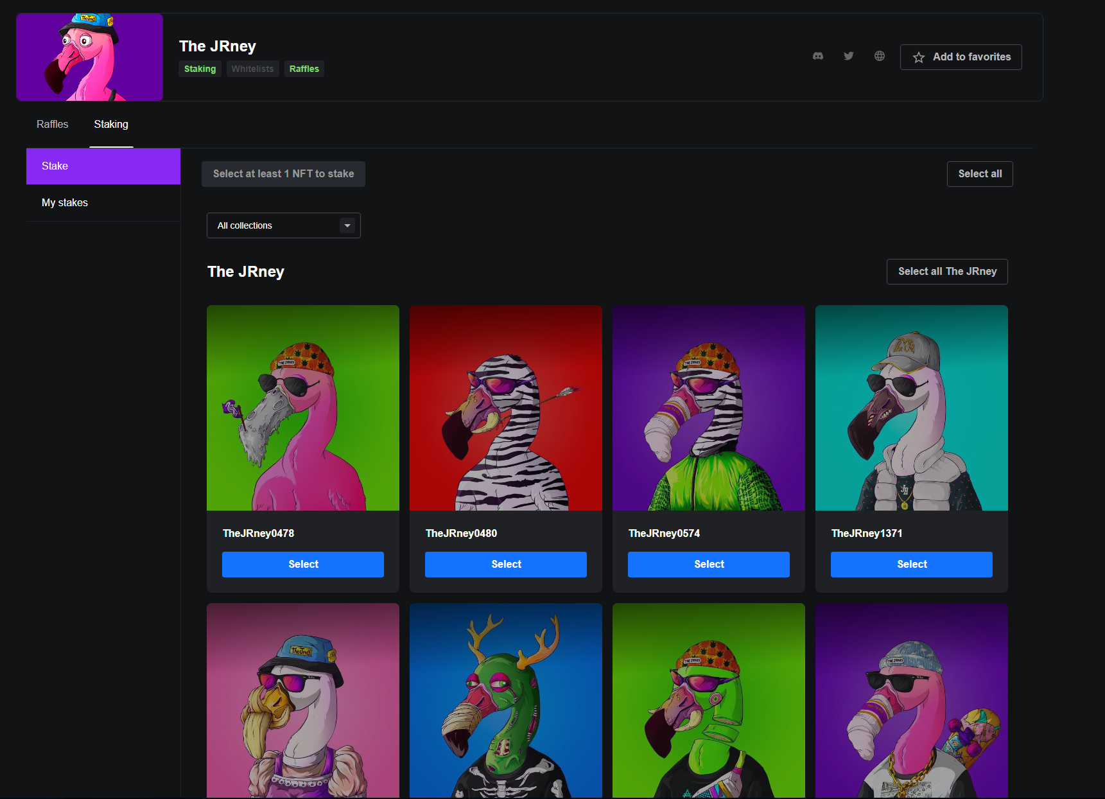
Task: Select the TheJRney0478 NFT
Action: pyautogui.click(x=303, y=565)
